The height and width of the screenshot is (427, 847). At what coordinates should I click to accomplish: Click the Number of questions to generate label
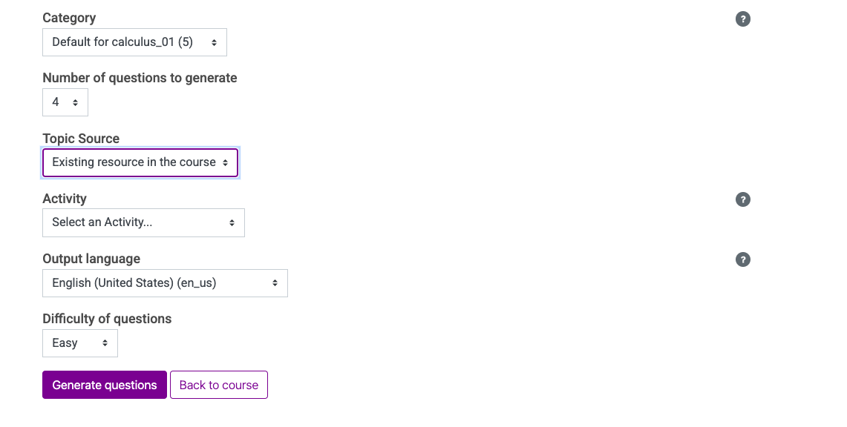point(140,78)
